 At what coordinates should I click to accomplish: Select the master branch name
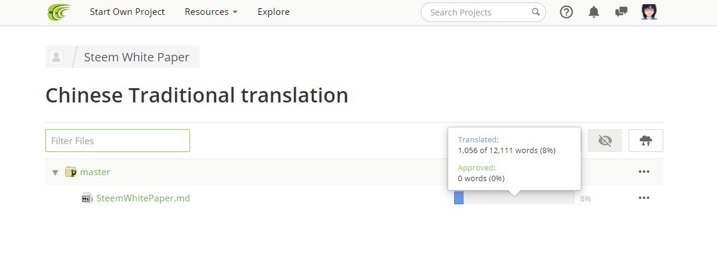95,172
